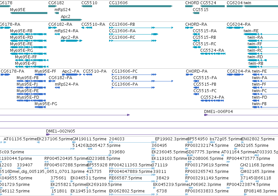278x196 pixels.
Task: Select the Apc2 gene label
Action: [65, 16]
